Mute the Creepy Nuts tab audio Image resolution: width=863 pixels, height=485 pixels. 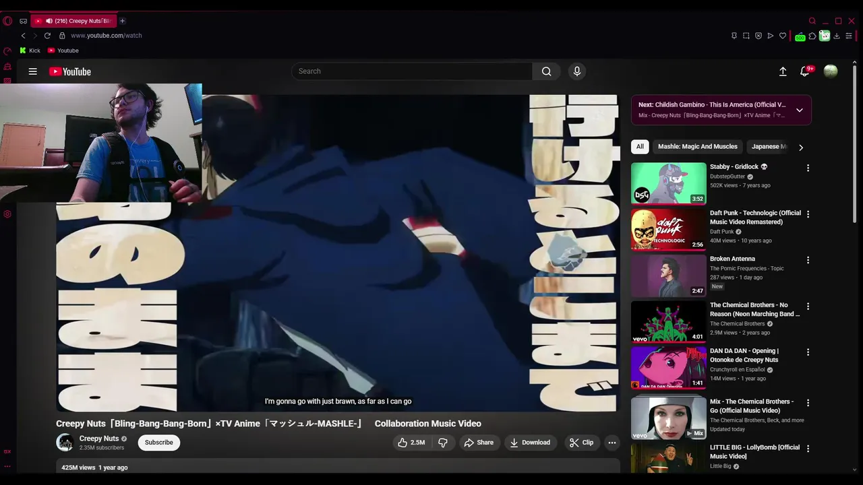(49, 21)
